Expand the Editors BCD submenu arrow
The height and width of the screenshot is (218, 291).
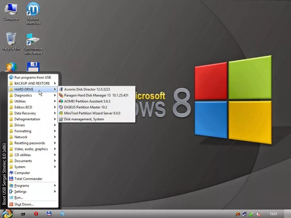click(55, 107)
